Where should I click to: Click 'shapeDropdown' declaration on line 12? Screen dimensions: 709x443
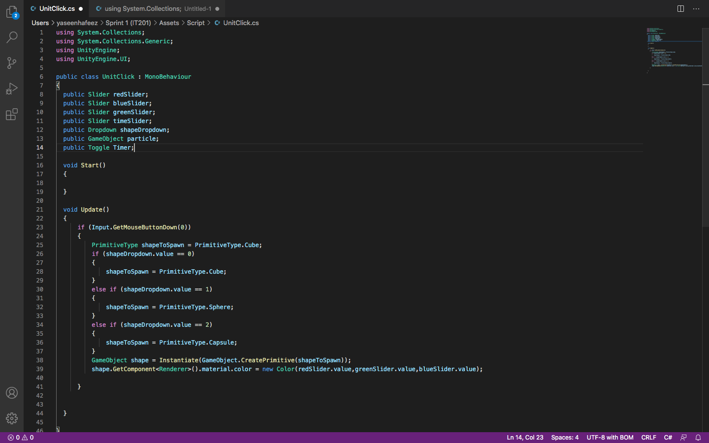coord(143,130)
